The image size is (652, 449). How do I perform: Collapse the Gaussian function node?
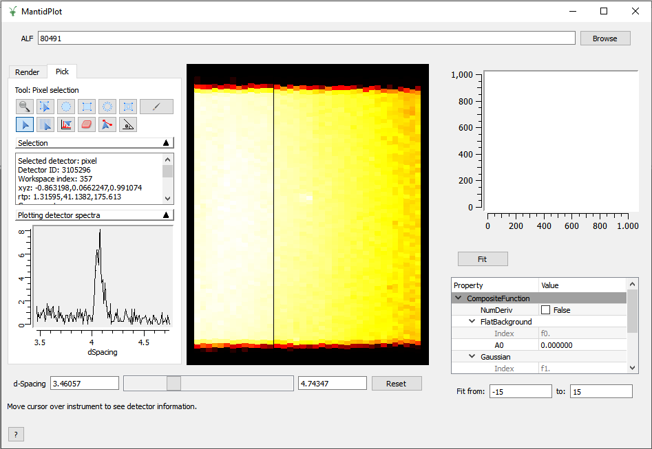[x=472, y=357]
